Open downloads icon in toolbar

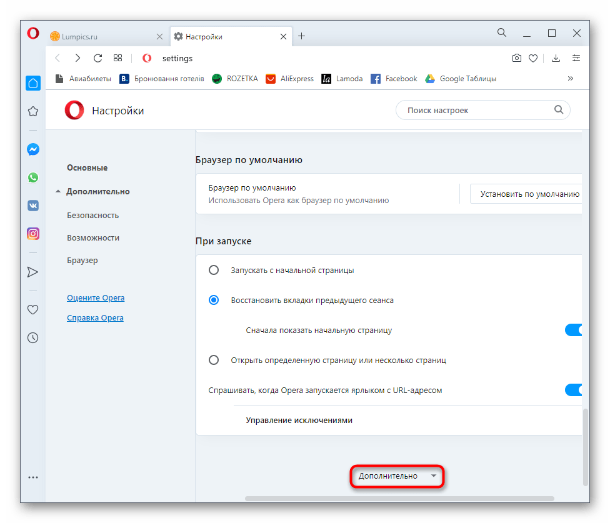click(x=556, y=58)
